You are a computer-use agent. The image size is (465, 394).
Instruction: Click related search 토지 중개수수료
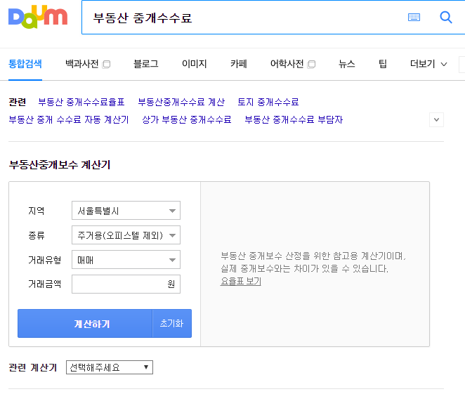click(x=268, y=102)
